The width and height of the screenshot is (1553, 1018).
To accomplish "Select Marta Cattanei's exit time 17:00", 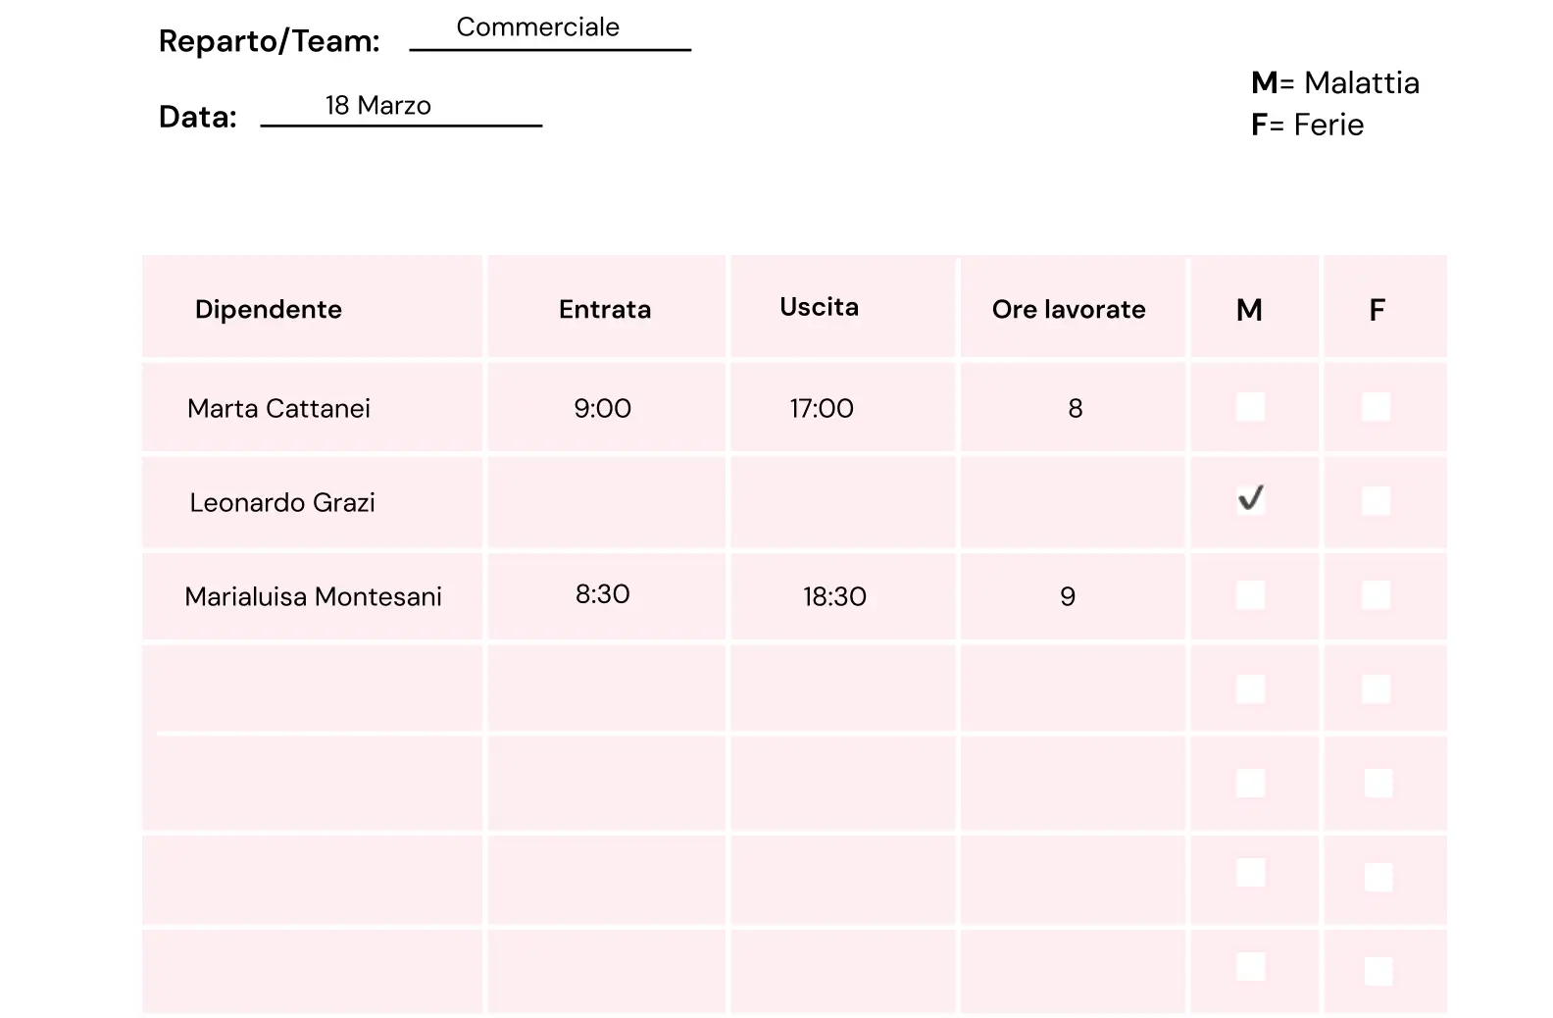I will tap(822, 408).
